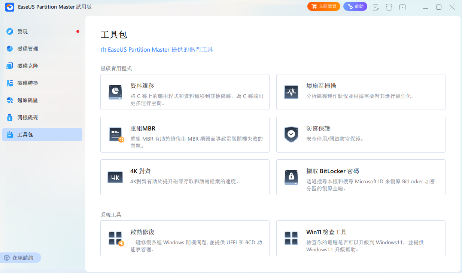Open the 磁碟克隆 disk clone section
The image size is (462, 273).
point(42,66)
